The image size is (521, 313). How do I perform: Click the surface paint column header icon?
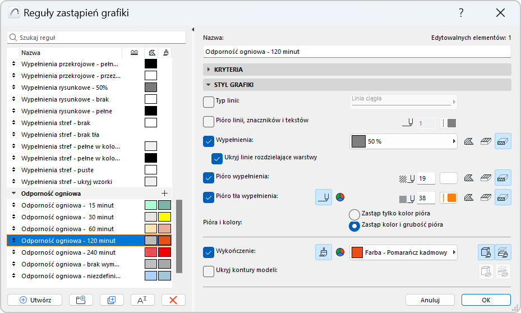click(165, 53)
